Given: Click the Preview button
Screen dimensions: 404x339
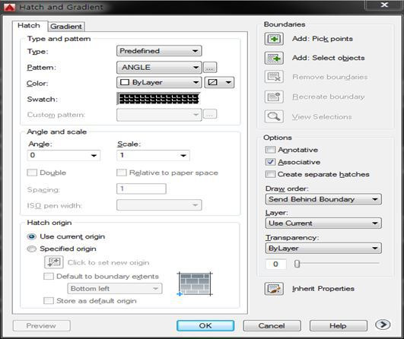Looking at the screenshot, I should pos(41,325).
